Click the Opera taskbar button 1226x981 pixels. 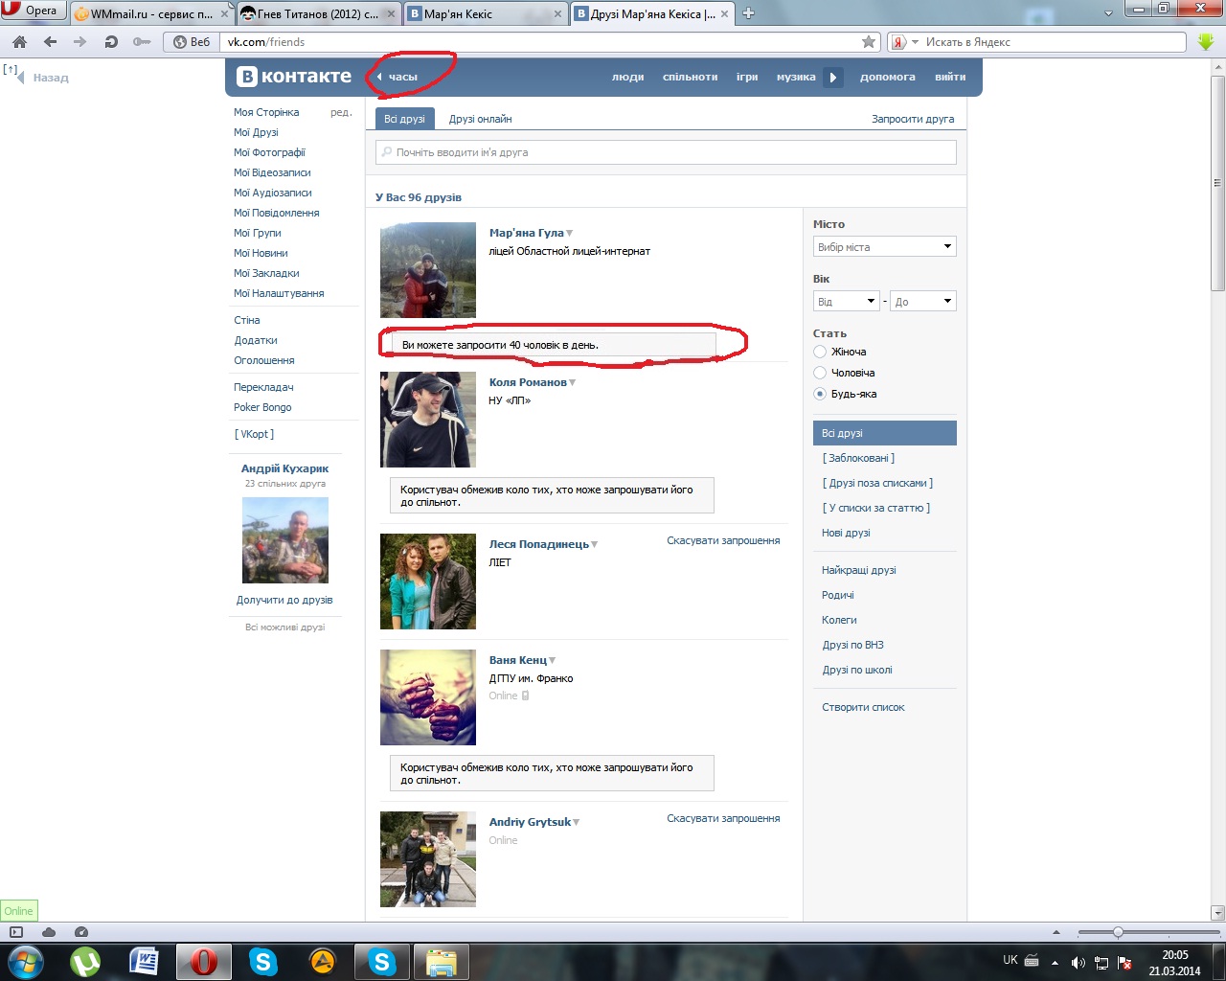coord(203,961)
